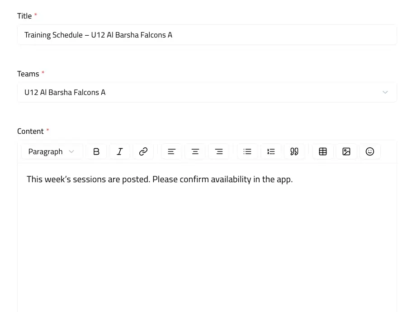
Task: Align the content text to the left
Action: [171, 151]
